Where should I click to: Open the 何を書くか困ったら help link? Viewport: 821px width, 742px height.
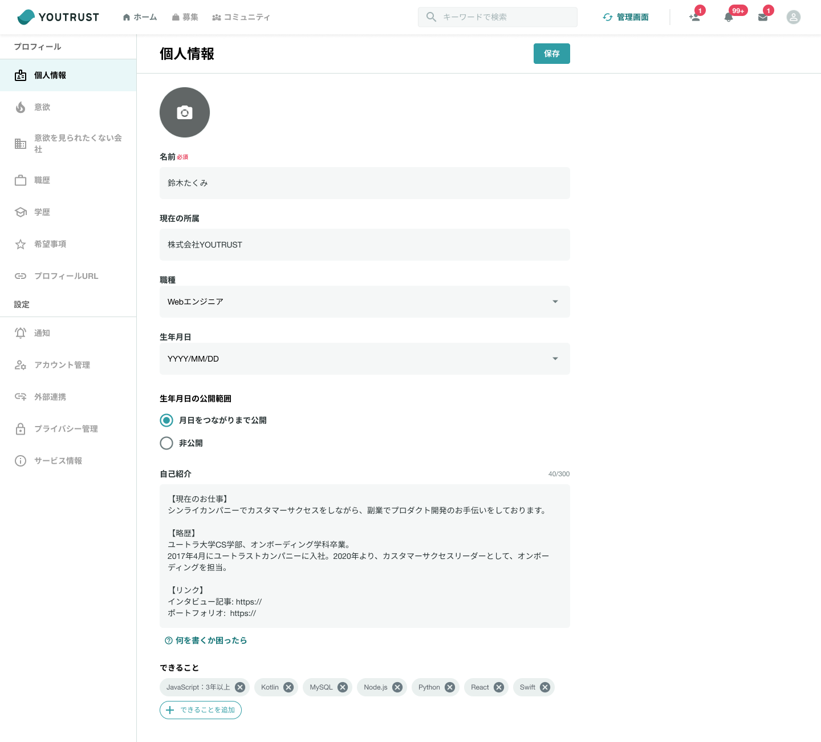pyautogui.click(x=206, y=640)
